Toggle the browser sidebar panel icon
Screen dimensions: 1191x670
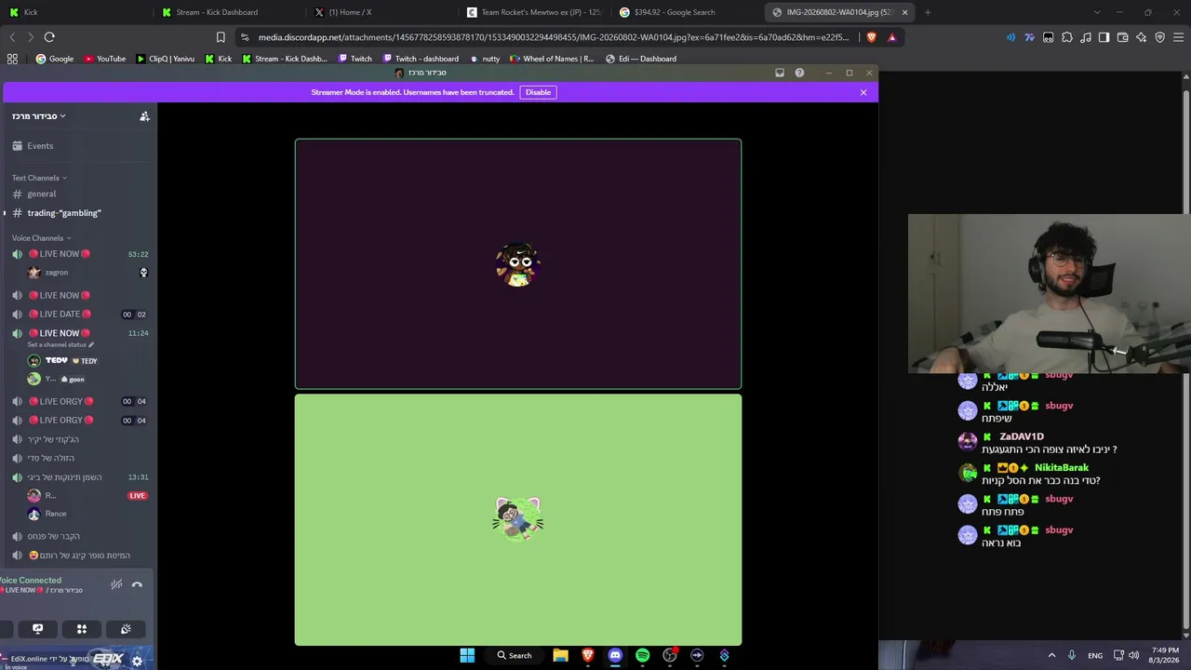1104,37
